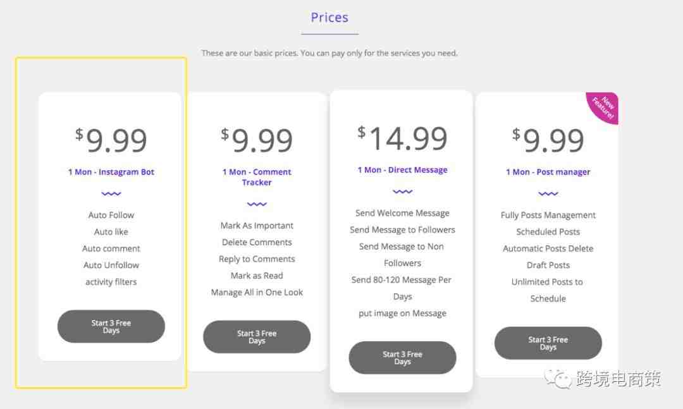Start 3 free days for Instagram Bot
This screenshot has height=409, width=683.
(x=111, y=326)
